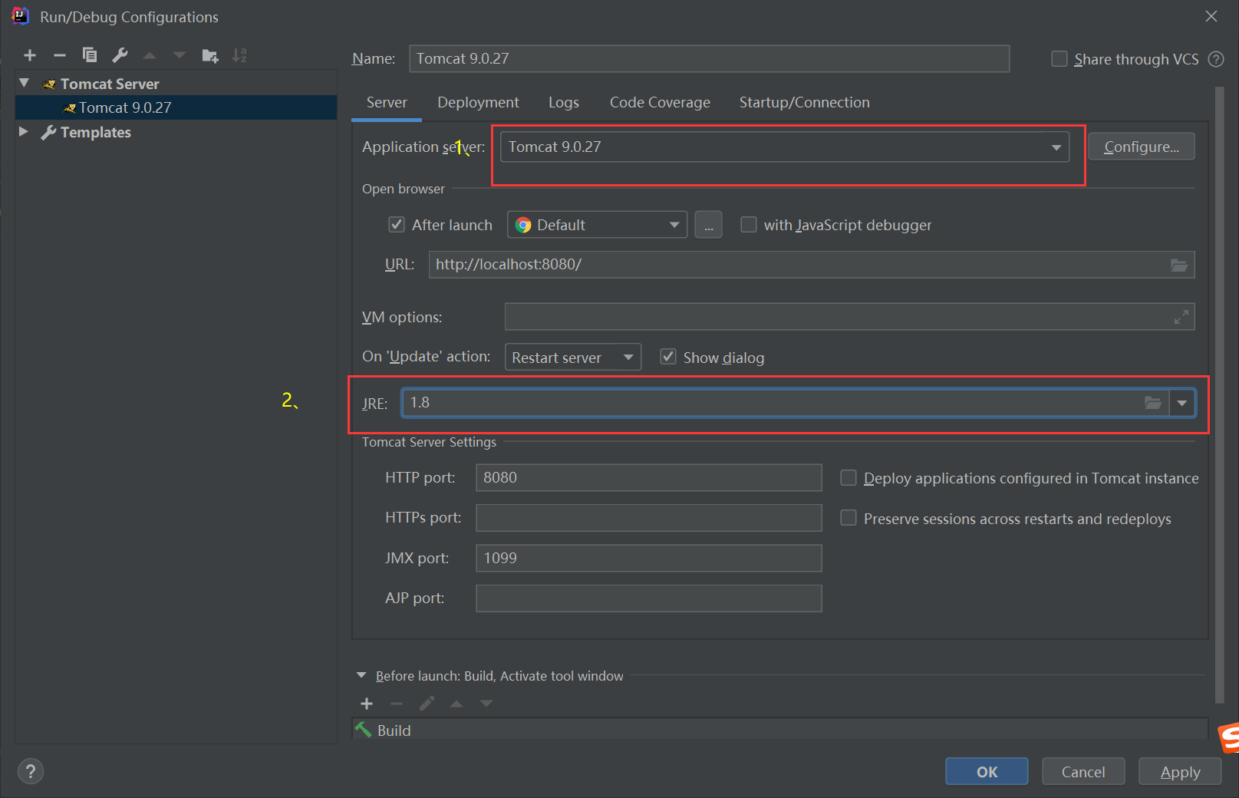Expand the VM options field editor
Viewport: 1239px width, 798px height.
pos(1181,316)
